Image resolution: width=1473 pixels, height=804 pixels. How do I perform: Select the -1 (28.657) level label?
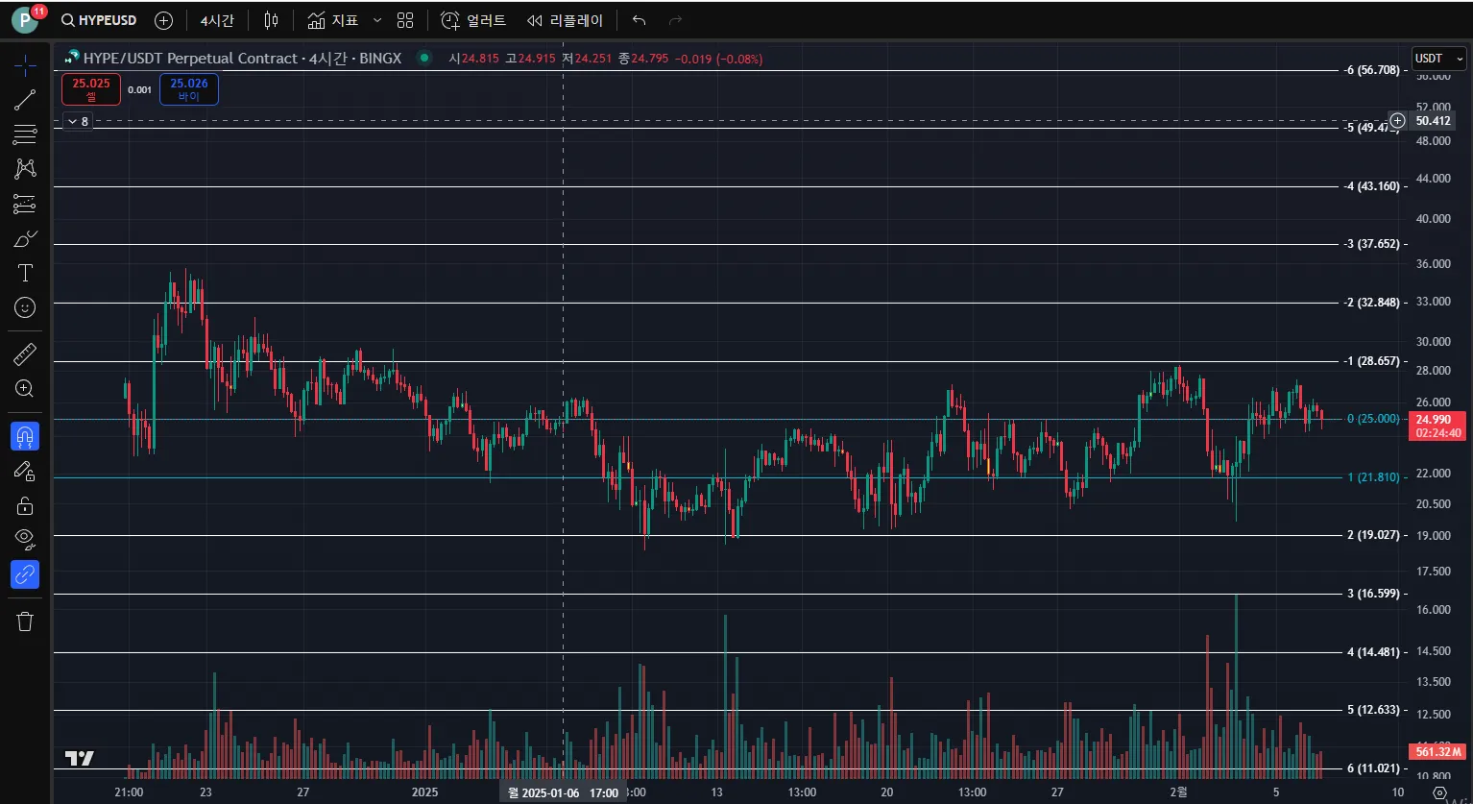point(1372,361)
